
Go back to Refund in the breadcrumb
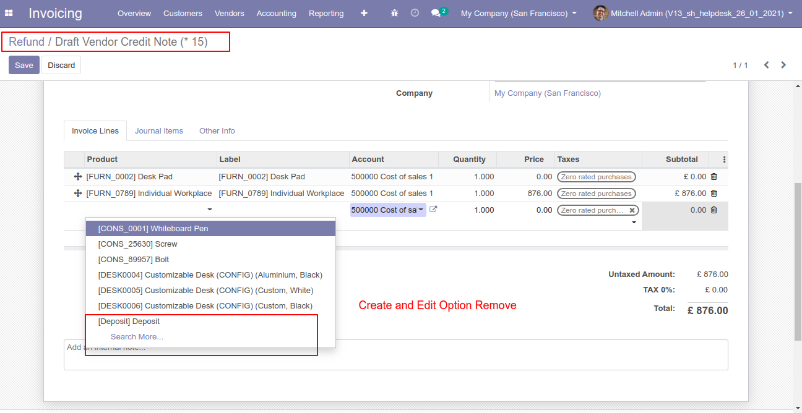click(x=27, y=42)
